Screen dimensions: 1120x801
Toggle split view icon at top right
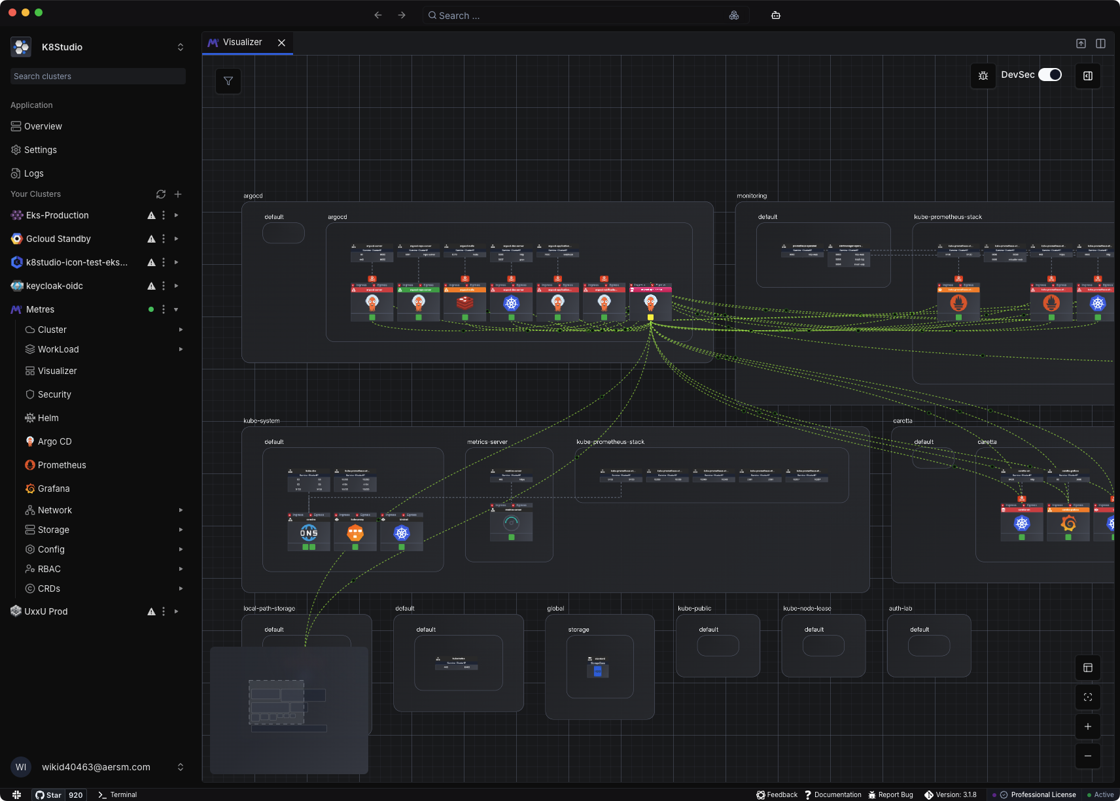1101,43
